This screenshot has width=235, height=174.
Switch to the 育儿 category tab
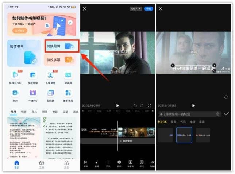(x=34, y=112)
